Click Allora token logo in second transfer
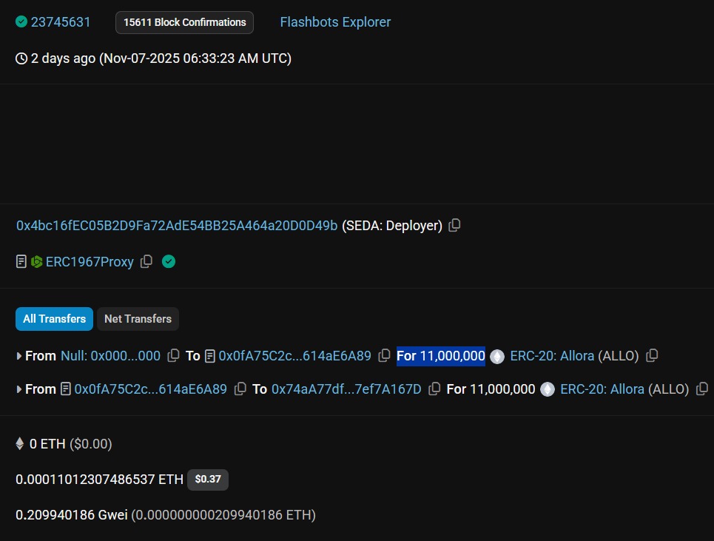 pos(548,389)
